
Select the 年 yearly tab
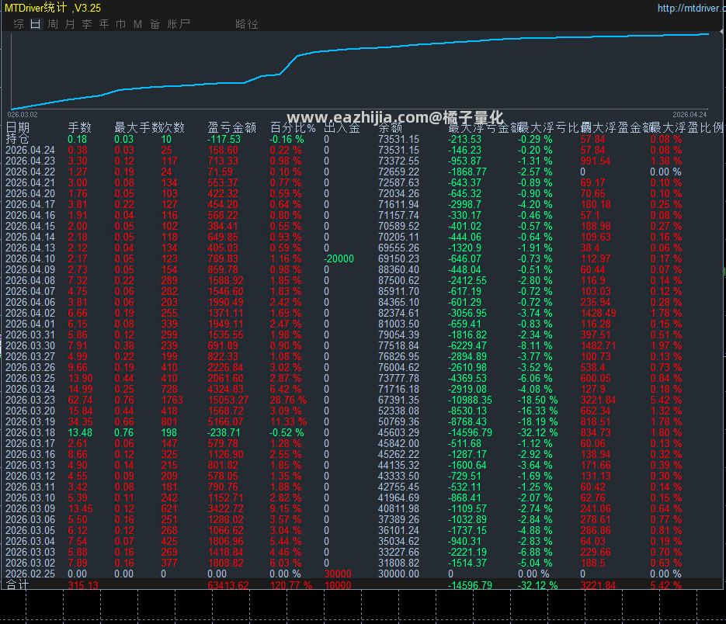tap(104, 24)
